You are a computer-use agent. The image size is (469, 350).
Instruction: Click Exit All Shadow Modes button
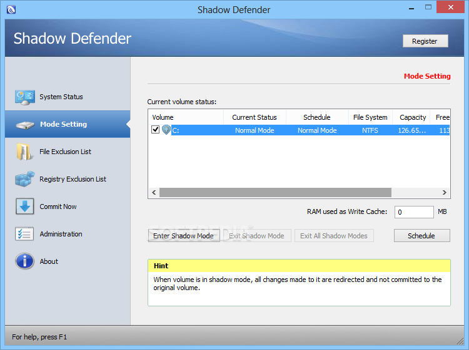coord(334,236)
